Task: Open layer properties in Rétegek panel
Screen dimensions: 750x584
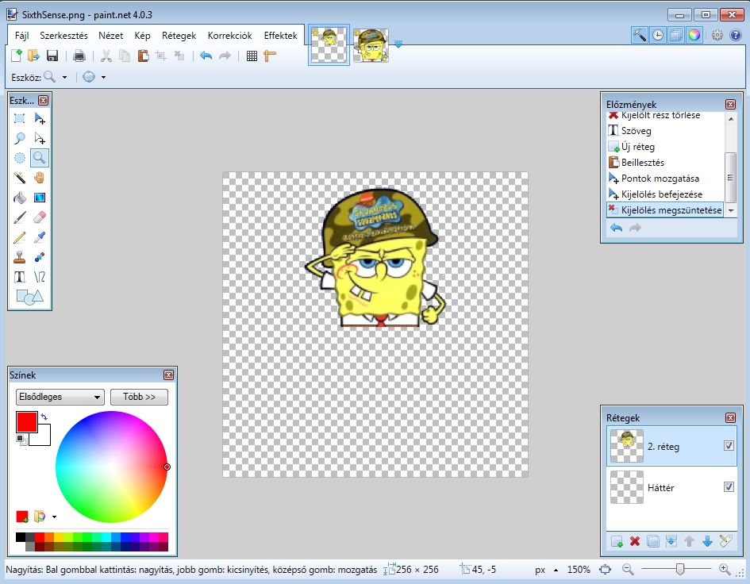Action: pos(725,541)
